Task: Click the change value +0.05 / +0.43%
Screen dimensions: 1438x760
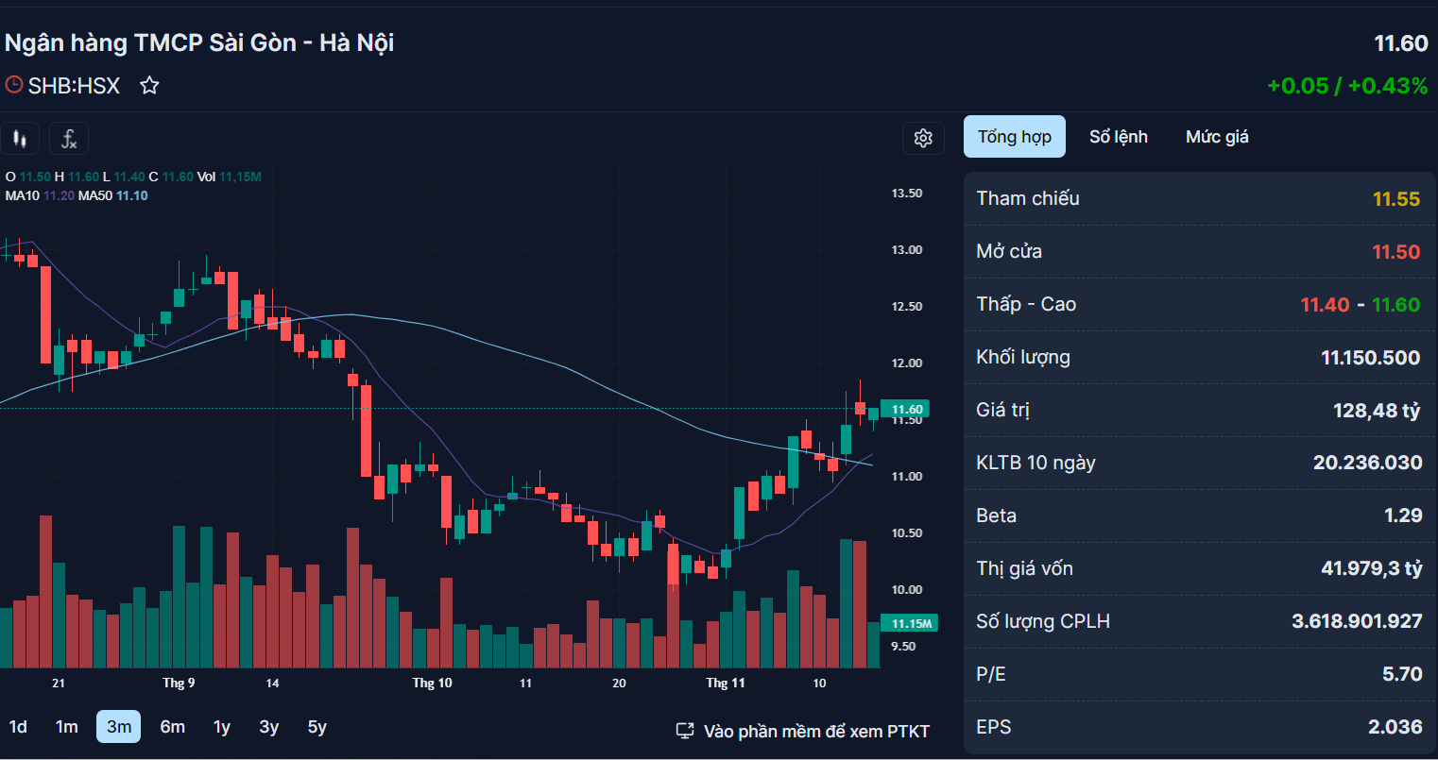Action: 1347,86
